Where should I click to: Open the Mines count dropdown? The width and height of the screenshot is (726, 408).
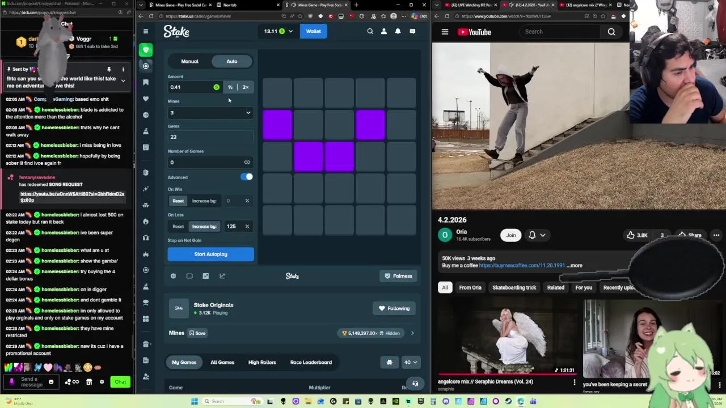210,113
